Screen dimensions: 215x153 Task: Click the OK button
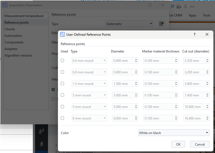pos(178,144)
